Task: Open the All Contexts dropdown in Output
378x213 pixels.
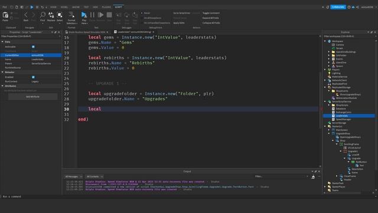Action: point(94,176)
